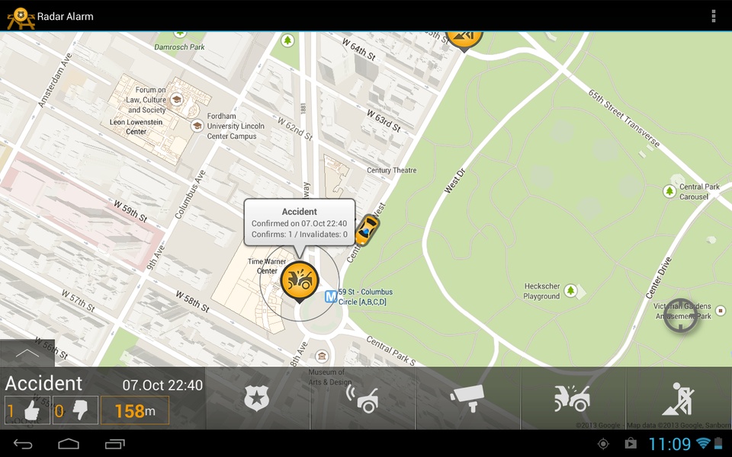Tap the 65th Street Transverse label
This screenshot has height=457, width=732.
[x=624, y=118]
